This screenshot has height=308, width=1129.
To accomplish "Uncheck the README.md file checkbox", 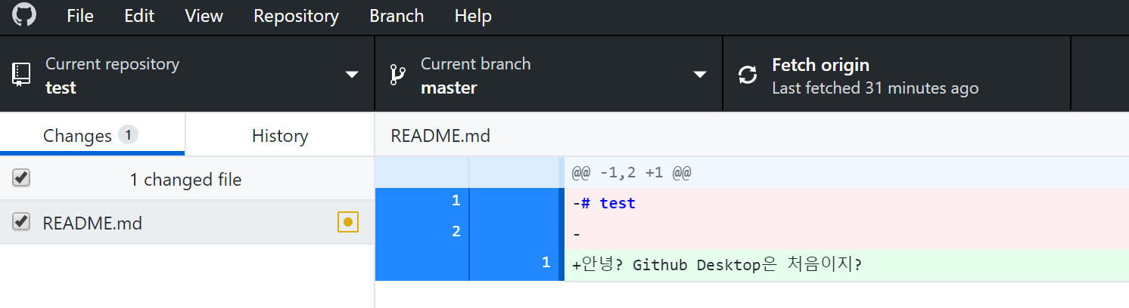I will [x=21, y=222].
